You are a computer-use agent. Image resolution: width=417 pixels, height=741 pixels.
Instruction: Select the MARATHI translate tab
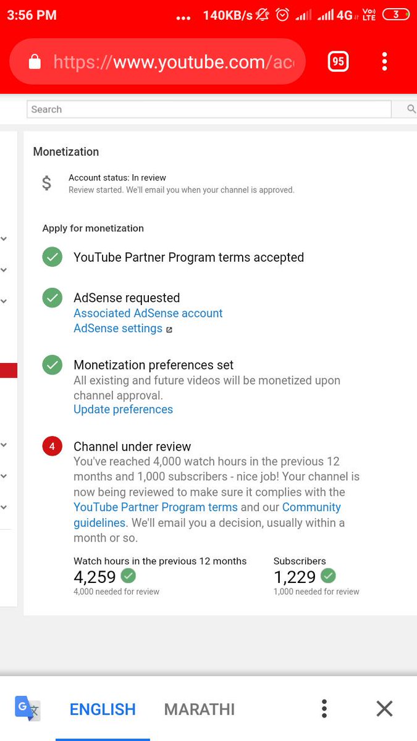click(x=200, y=710)
